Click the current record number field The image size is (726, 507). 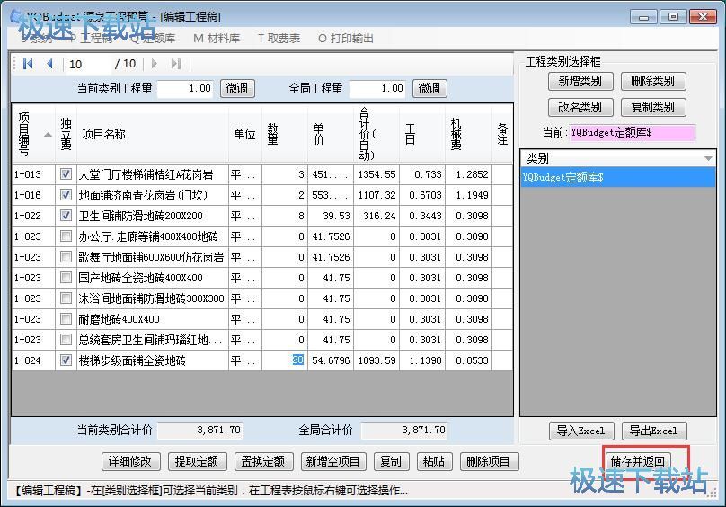point(88,64)
